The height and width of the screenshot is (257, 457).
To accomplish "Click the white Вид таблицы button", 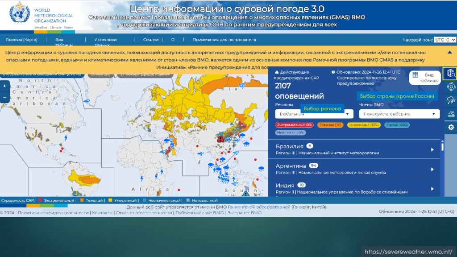I will (425, 78).
